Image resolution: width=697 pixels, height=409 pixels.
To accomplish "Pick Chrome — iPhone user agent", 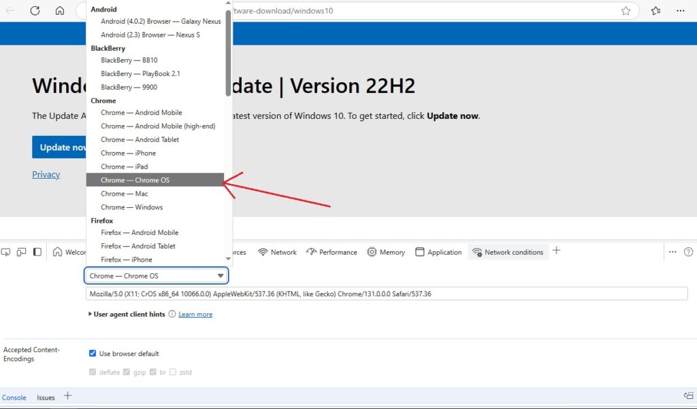I will coord(155,153).
